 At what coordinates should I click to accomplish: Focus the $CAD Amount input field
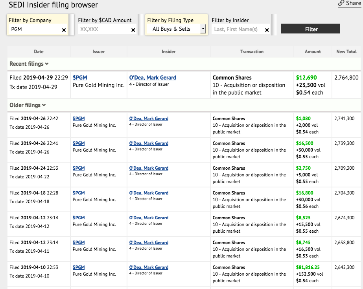tap(103, 30)
